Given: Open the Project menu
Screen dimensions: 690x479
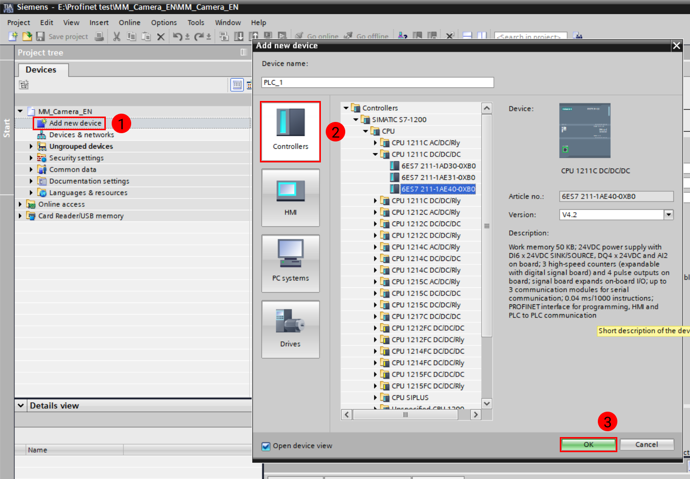Looking at the screenshot, I should 19,22.
